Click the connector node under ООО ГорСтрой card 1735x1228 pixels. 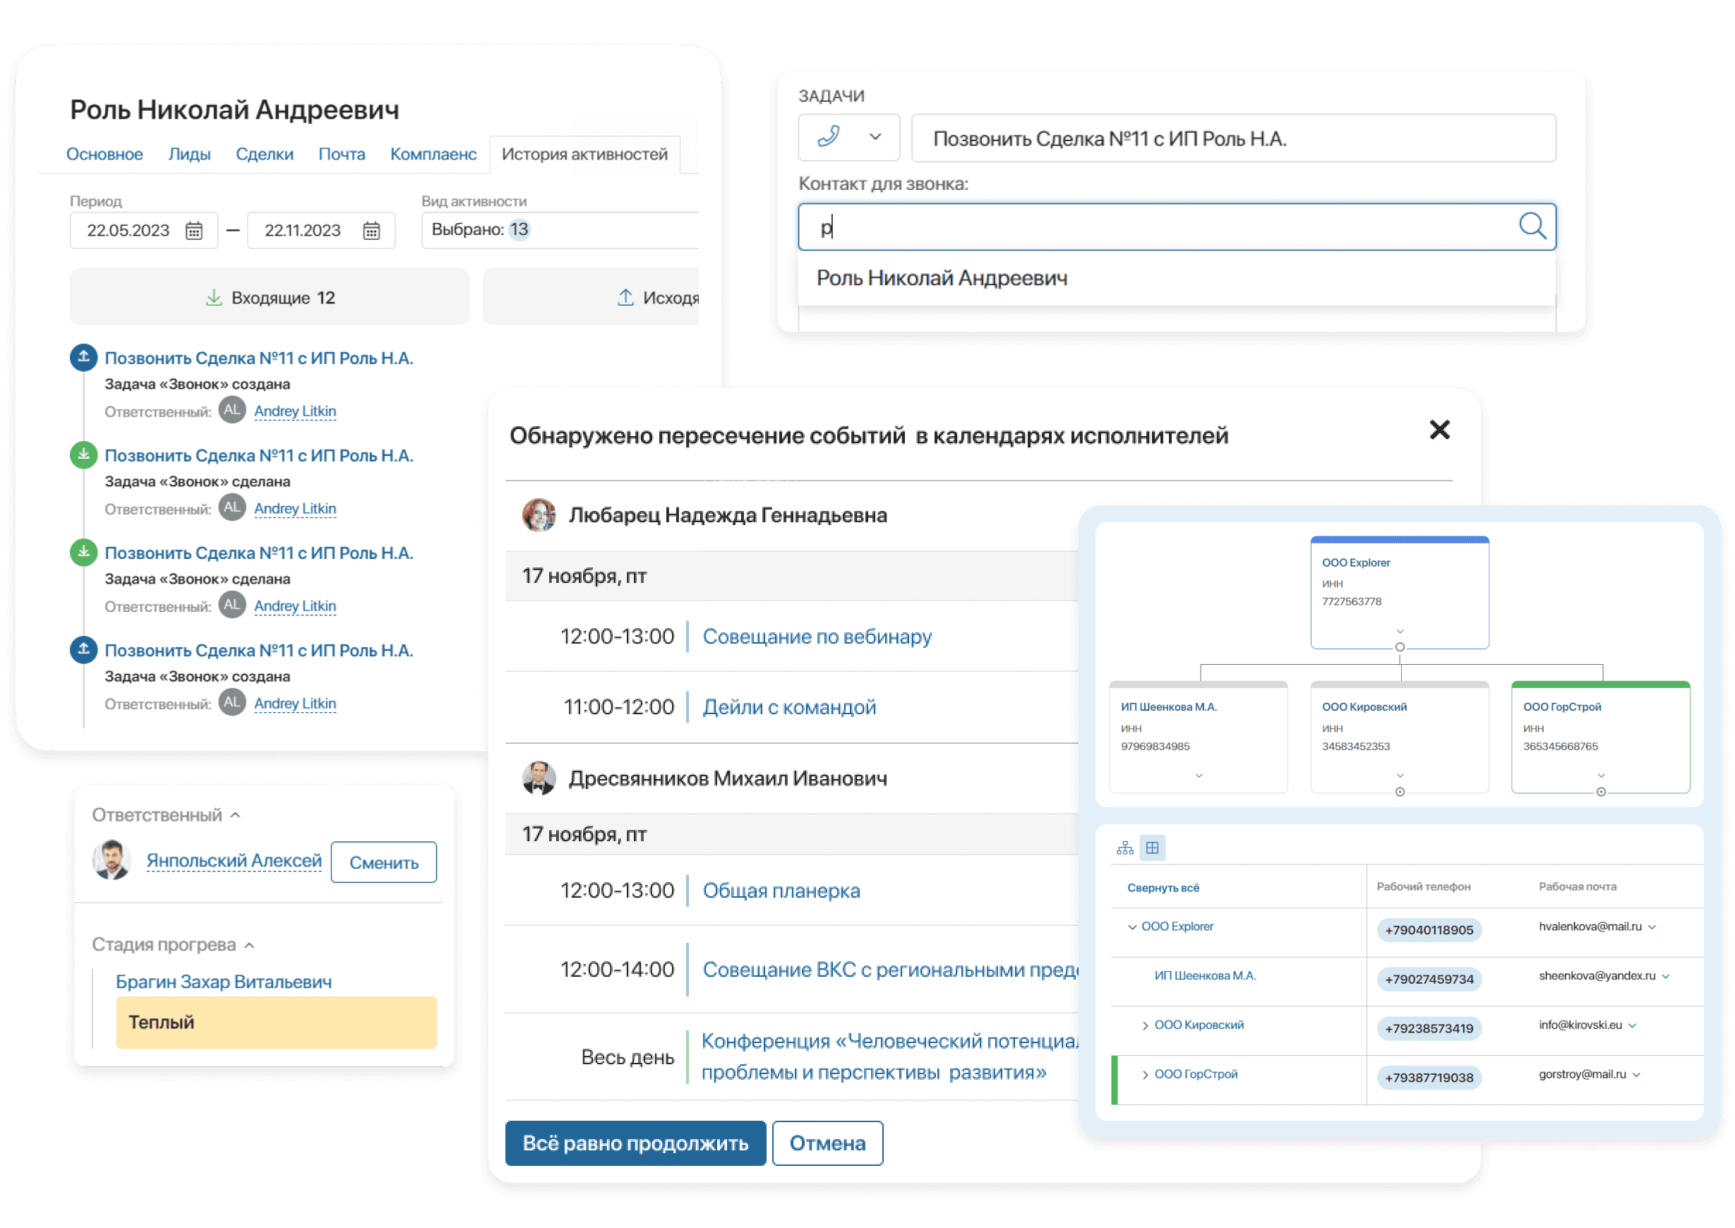(x=1600, y=792)
